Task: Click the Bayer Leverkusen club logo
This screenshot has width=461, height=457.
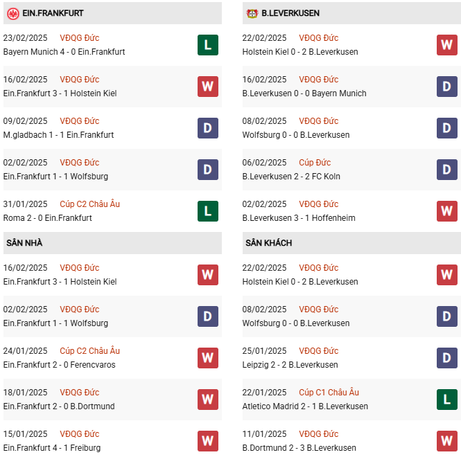Action: [x=252, y=13]
